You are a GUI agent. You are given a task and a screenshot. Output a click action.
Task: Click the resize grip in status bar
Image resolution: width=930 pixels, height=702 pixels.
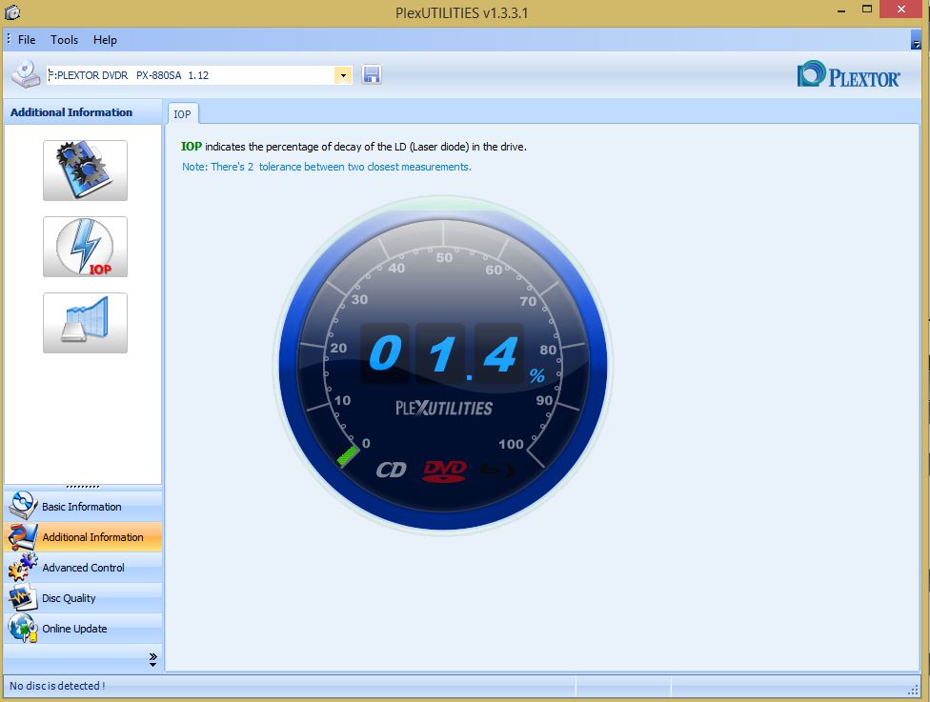click(x=913, y=690)
